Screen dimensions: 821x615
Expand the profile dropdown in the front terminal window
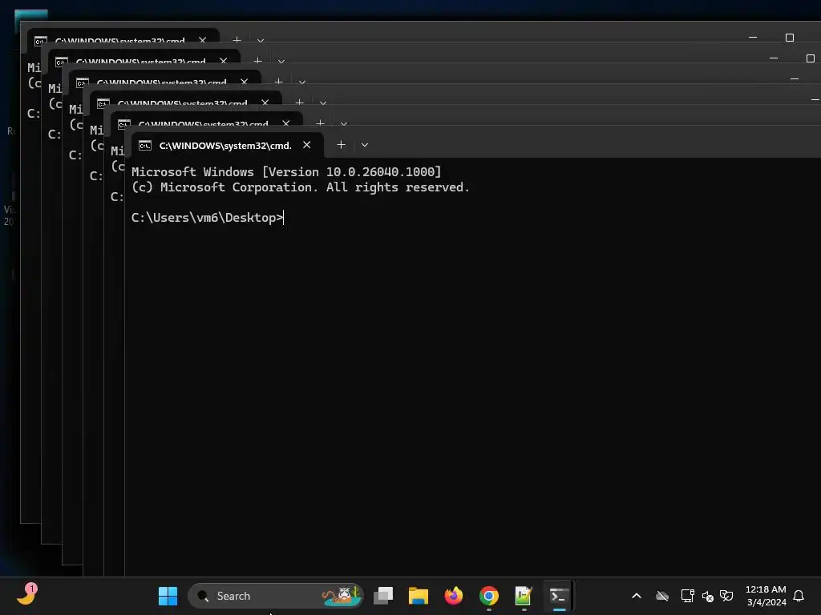tap(365, 145)
